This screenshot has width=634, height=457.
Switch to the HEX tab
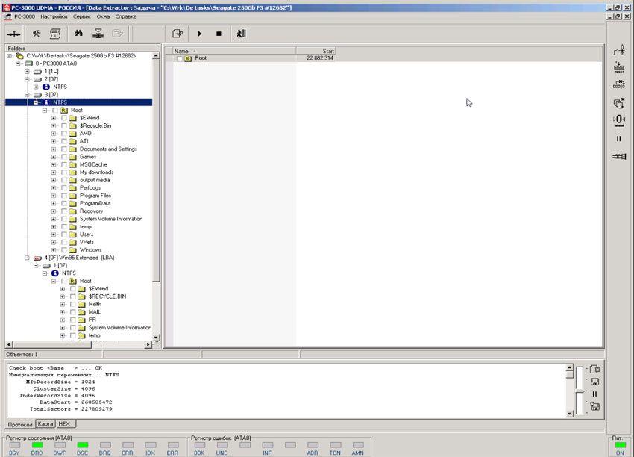pos(65,423)
